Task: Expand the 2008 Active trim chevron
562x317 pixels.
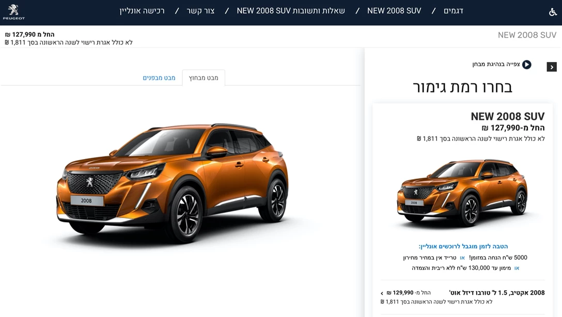Action: click(382, 293)
